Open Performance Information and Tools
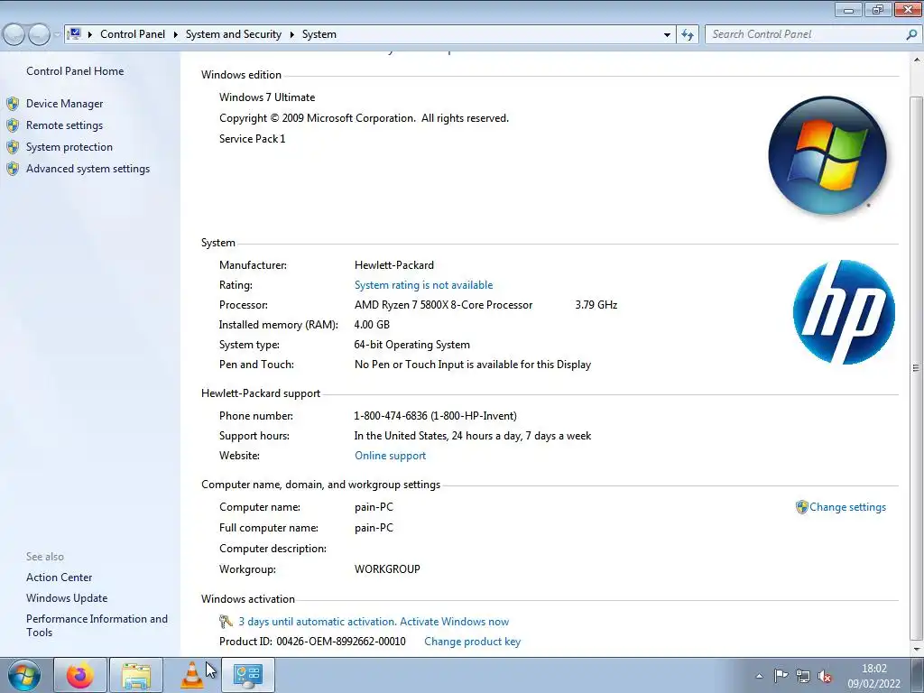The height and width of the screenshot is (693, 924). coord(97,625)
